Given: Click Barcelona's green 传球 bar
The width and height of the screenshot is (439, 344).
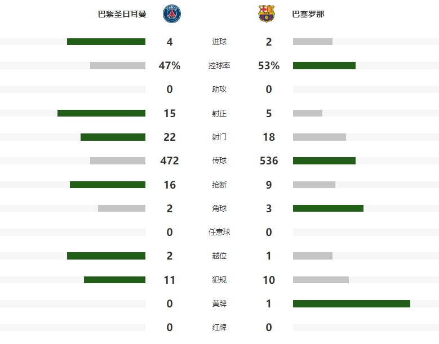Looking at the screenshot, I should tap(324, 160).
